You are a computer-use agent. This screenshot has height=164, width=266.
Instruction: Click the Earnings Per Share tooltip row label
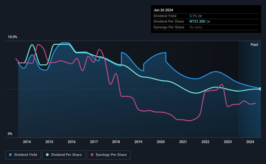click(169, 27)
